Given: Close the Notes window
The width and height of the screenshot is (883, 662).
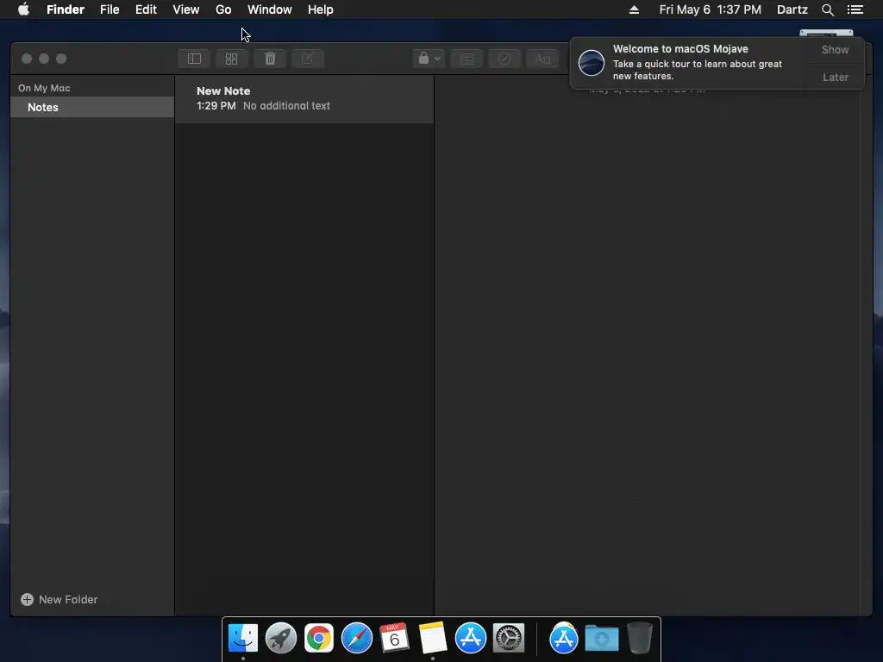Looking at the screenshot, I should (27, 59).
